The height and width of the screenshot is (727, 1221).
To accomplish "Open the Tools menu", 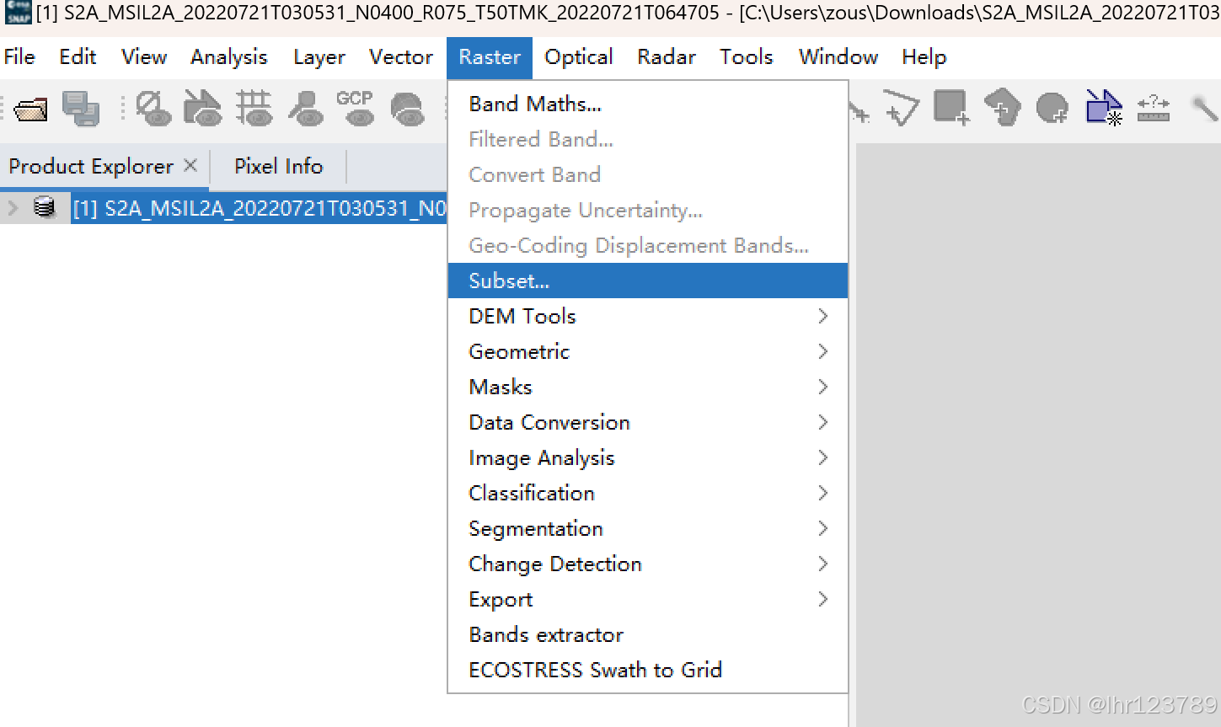I will coord(747,57).
